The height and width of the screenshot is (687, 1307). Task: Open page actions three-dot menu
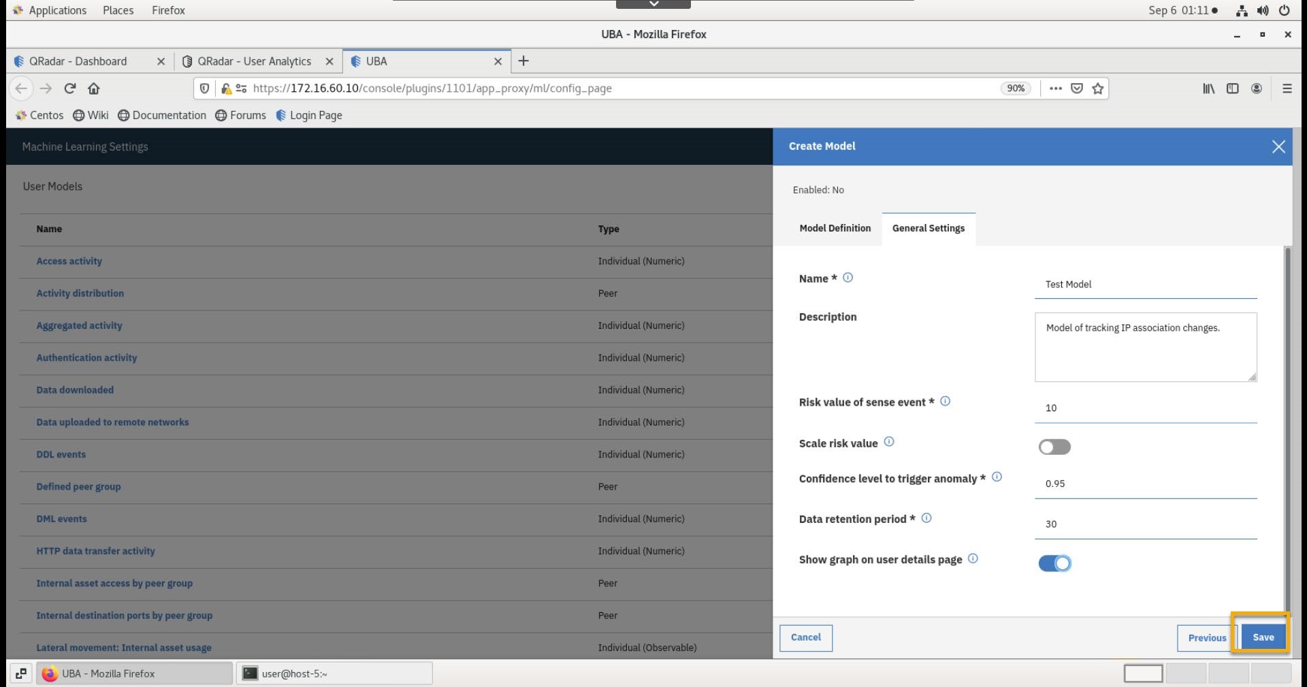coord(1056,89)
